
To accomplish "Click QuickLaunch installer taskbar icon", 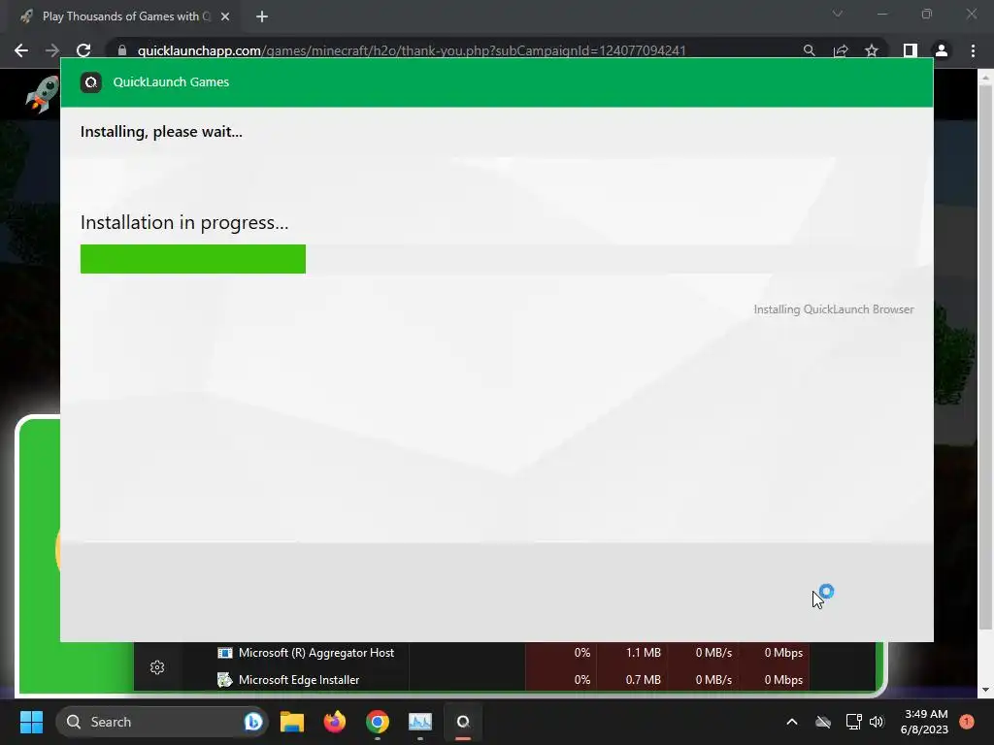I will click(x=463, y=722).
